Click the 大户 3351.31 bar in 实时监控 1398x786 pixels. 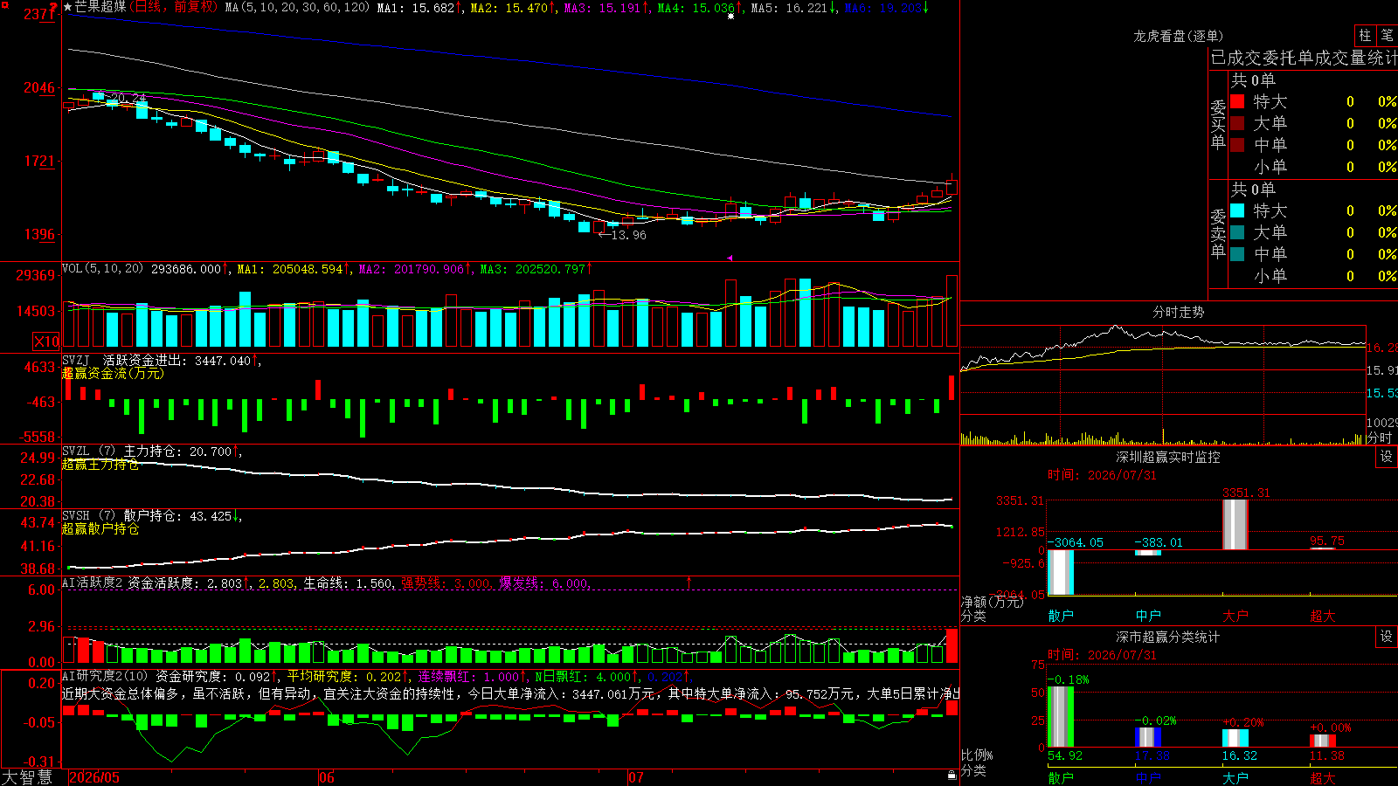1235,525
